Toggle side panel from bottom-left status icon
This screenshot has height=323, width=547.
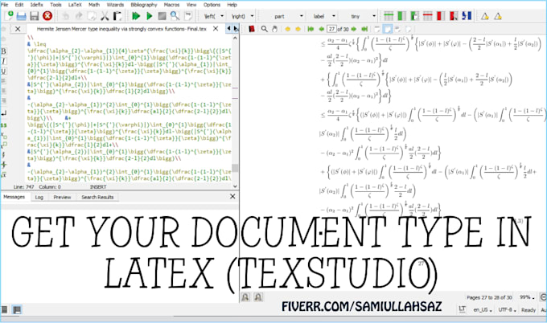click(4, 309)
